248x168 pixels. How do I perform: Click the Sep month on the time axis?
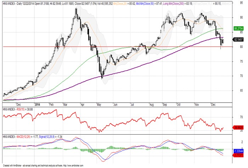point(165,105)
